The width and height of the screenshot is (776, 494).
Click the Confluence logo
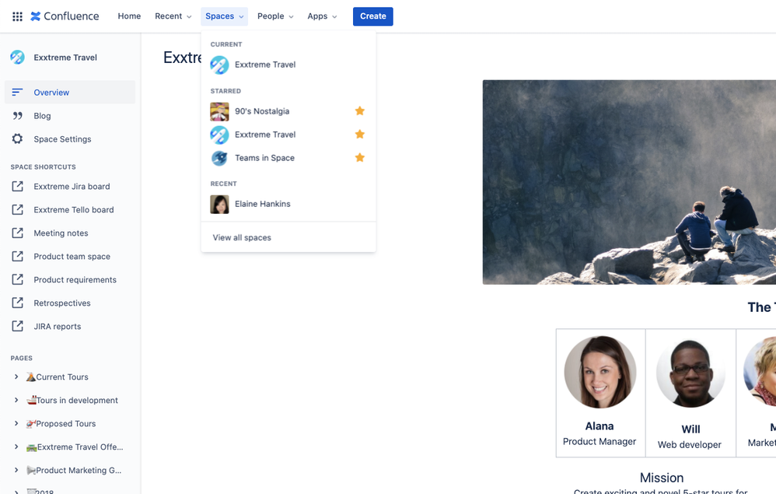[65, 16]
